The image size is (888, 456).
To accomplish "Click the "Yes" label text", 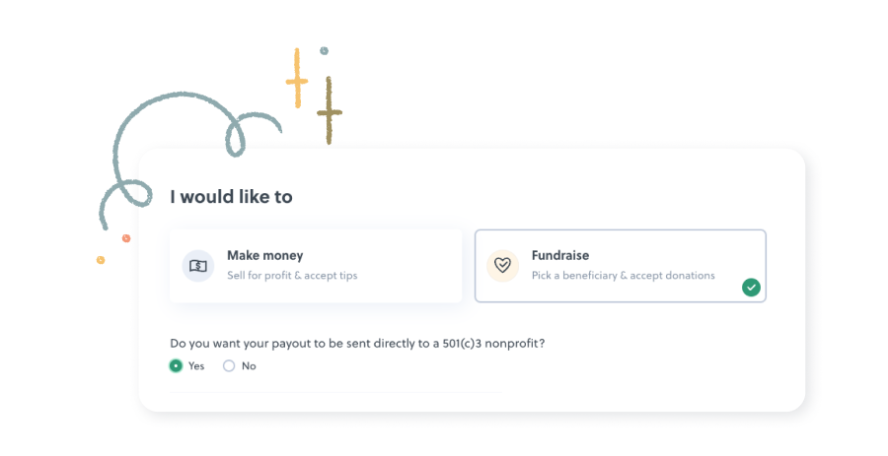I will pos(196,365).
